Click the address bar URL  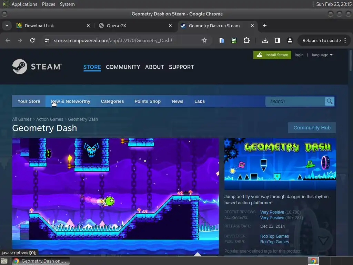point(113,40)
